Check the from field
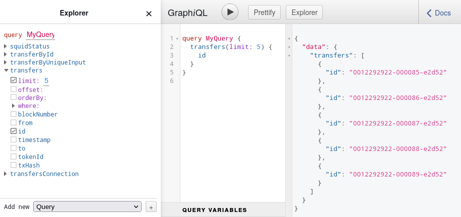This screenshot has width=461, height=217. click(14, 122)
